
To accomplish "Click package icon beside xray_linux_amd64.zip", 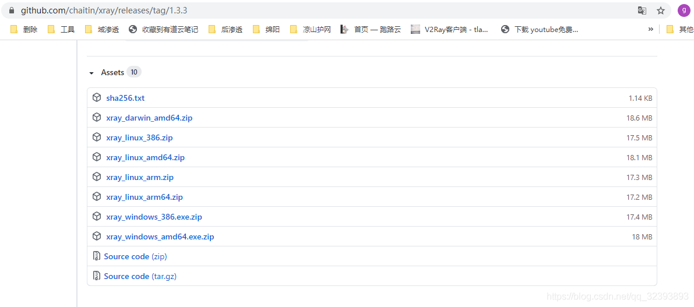I will (x=97, y=157).
